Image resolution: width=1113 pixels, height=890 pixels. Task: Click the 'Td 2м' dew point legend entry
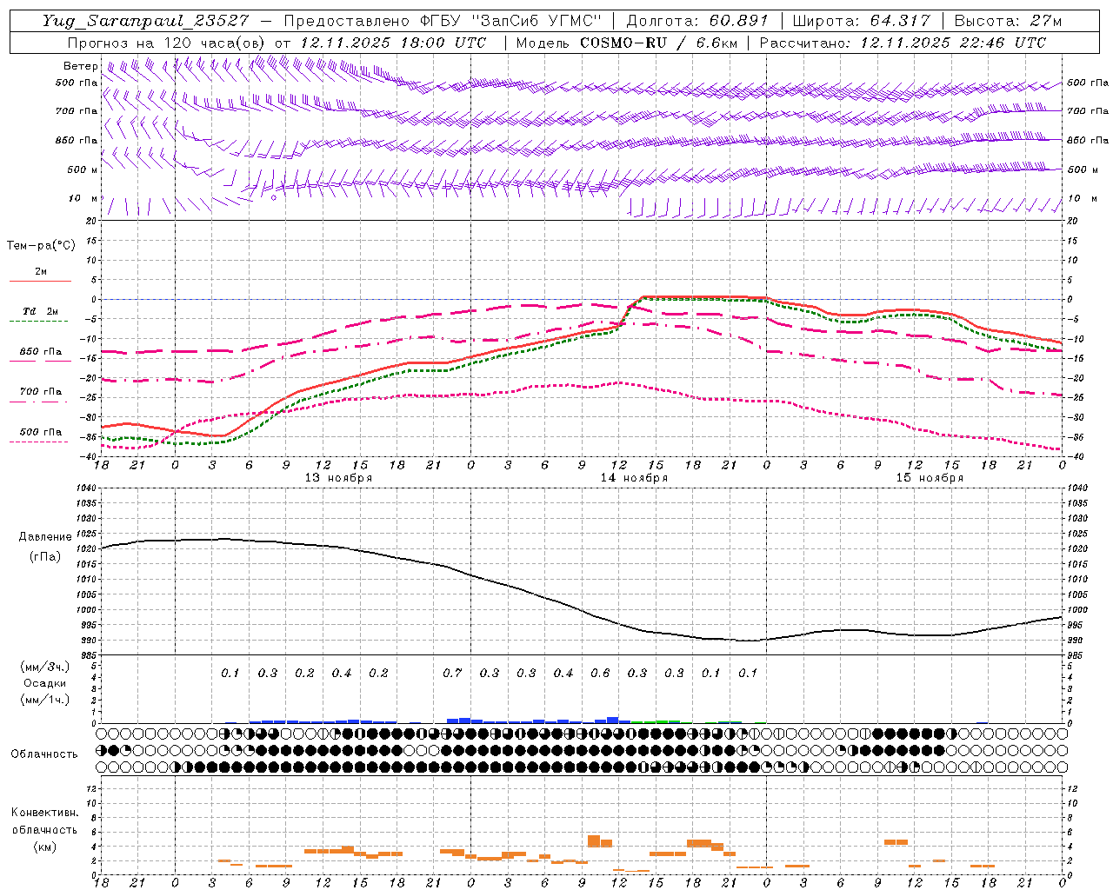40,311
